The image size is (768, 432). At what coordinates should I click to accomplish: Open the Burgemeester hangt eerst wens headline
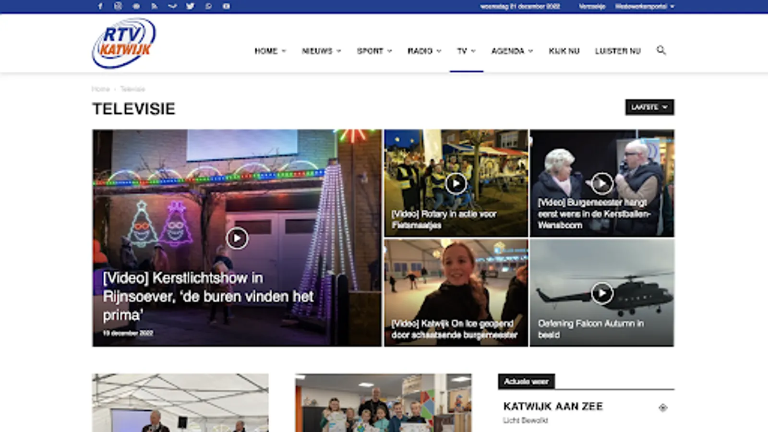[594, 214]
